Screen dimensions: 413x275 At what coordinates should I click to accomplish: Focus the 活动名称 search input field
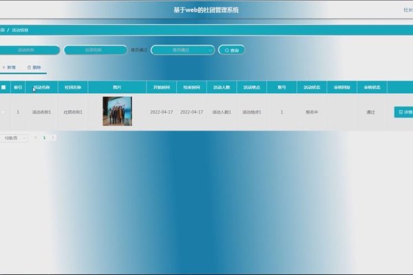(x=30, y=50)
